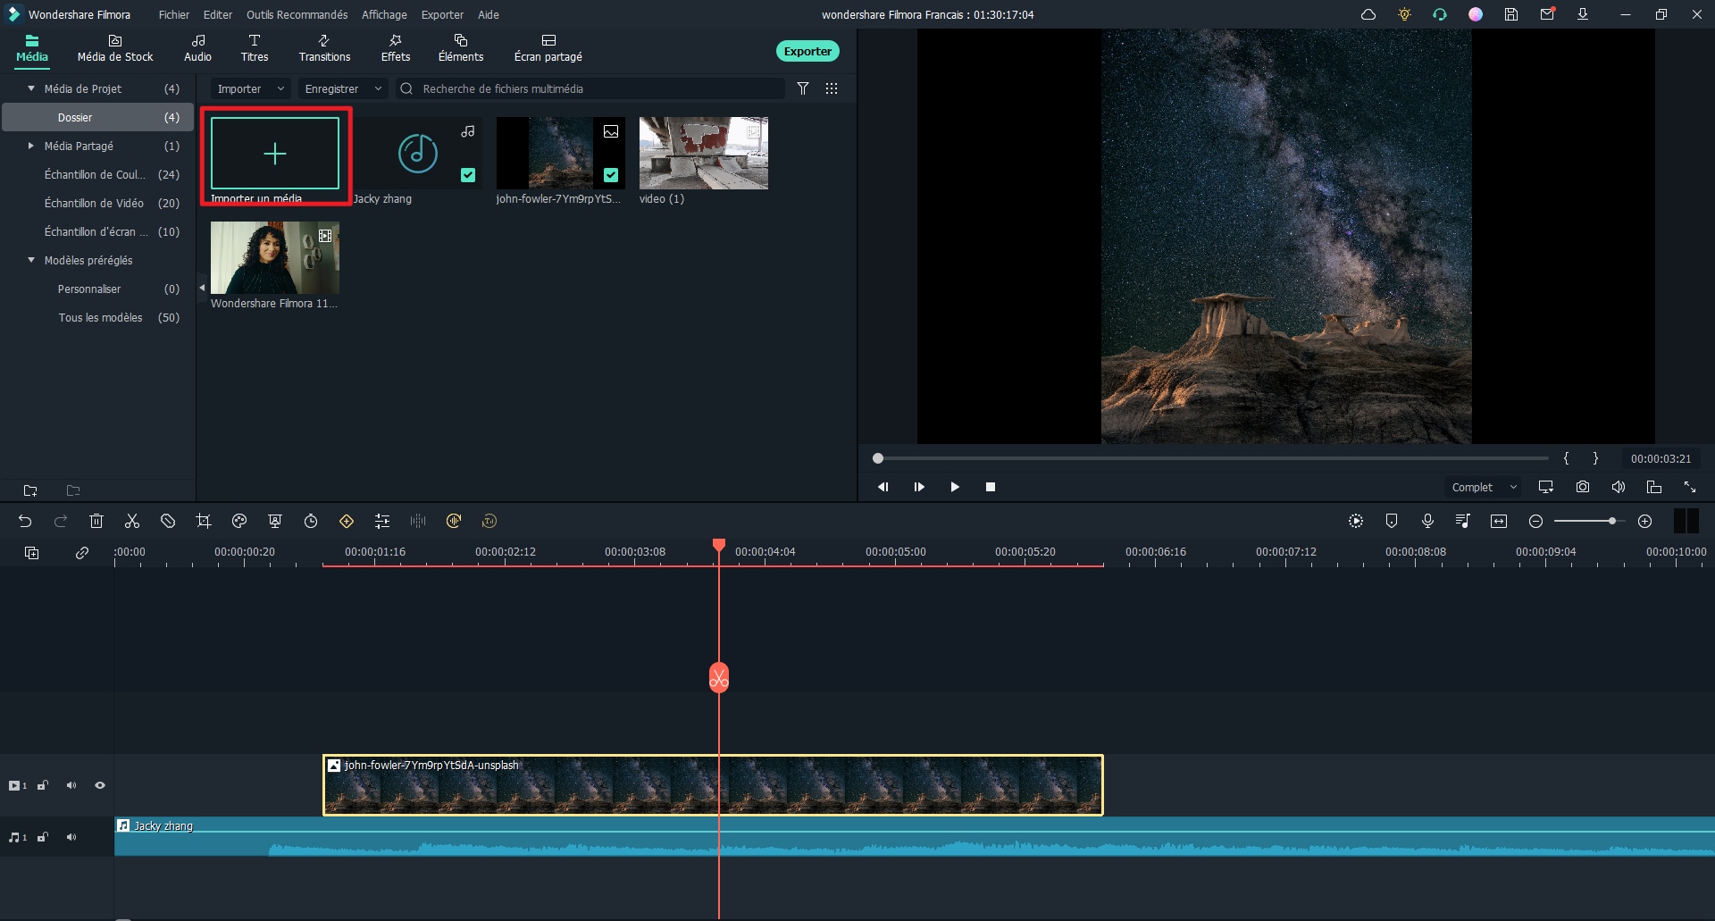Open the Affichage menu

pos(384,14)
